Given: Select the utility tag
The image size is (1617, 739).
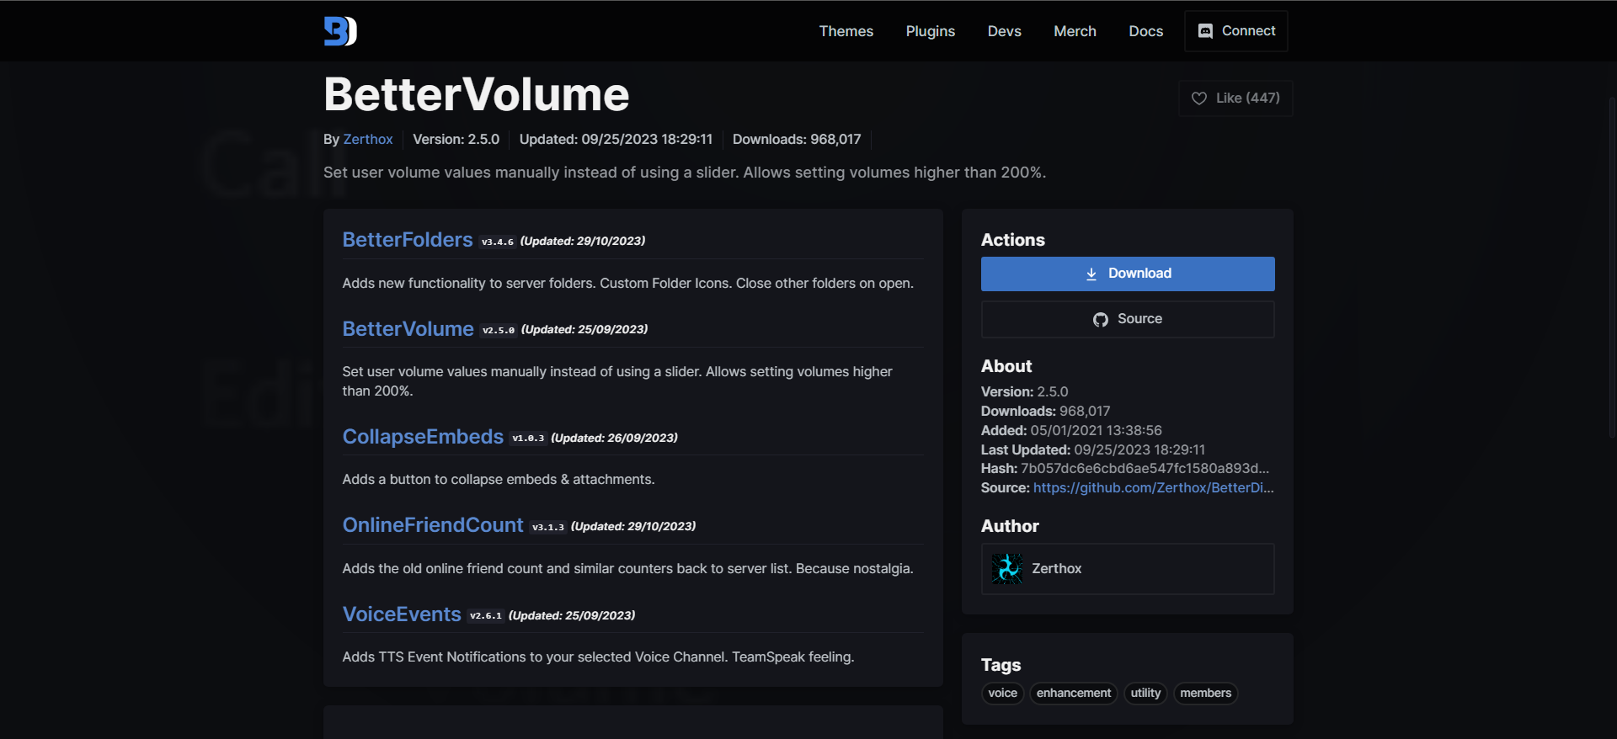Looking at the screenshot, I should click(x=1145, y=694).
